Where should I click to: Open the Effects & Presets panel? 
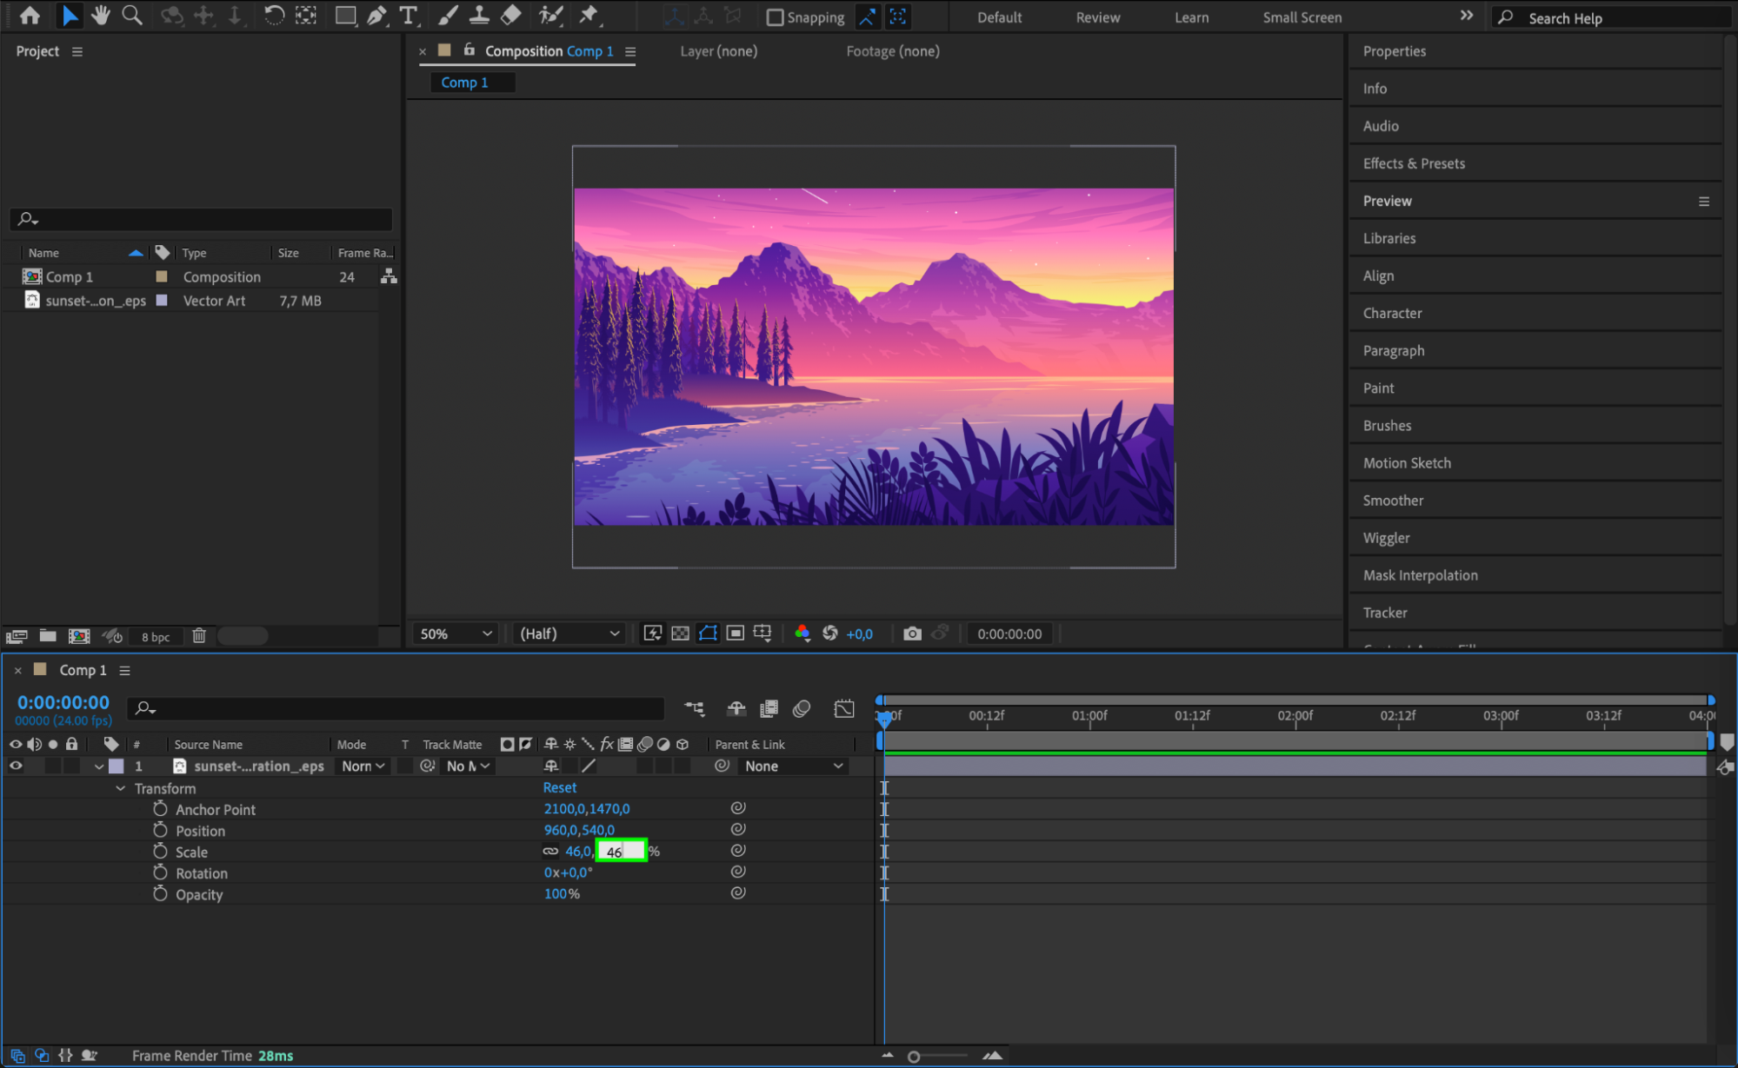(x=1414, y=163)
